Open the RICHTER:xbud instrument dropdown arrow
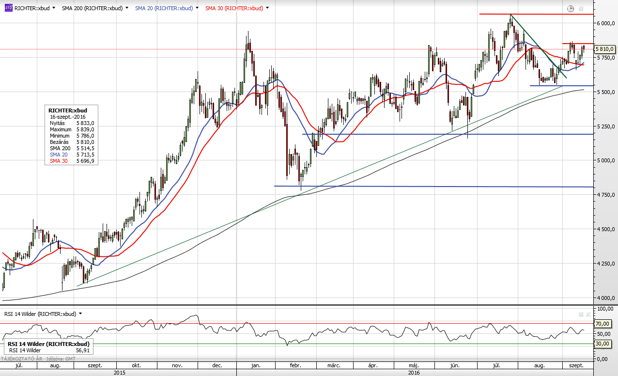Screen dimensions: 618x376 pyautogui.click(x=53, y=8)
